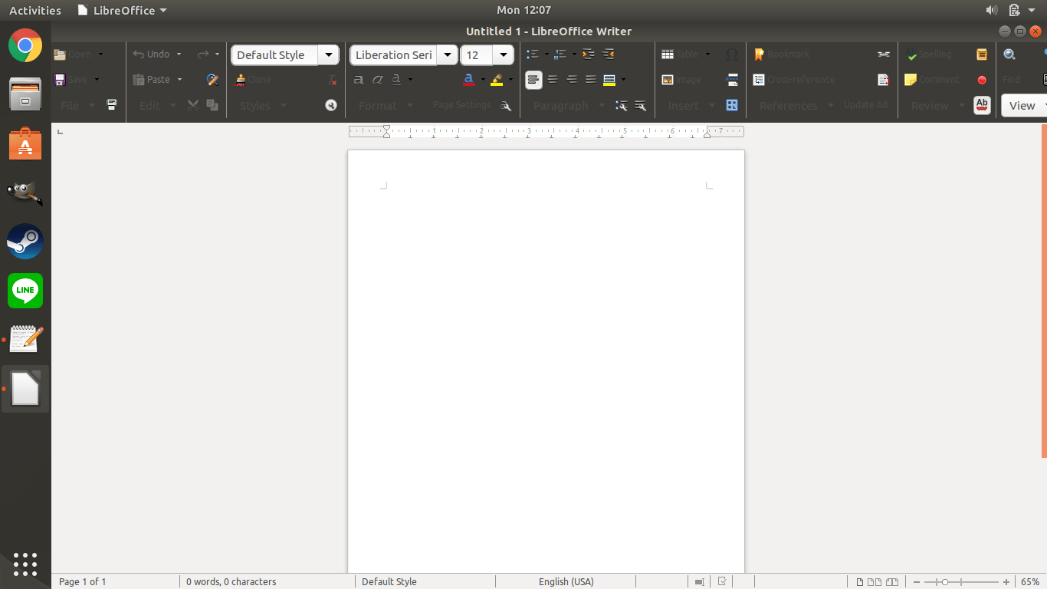Open Activities overview

pos(35,10)
